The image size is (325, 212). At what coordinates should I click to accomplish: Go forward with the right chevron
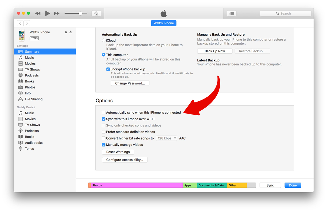point(27,23)
